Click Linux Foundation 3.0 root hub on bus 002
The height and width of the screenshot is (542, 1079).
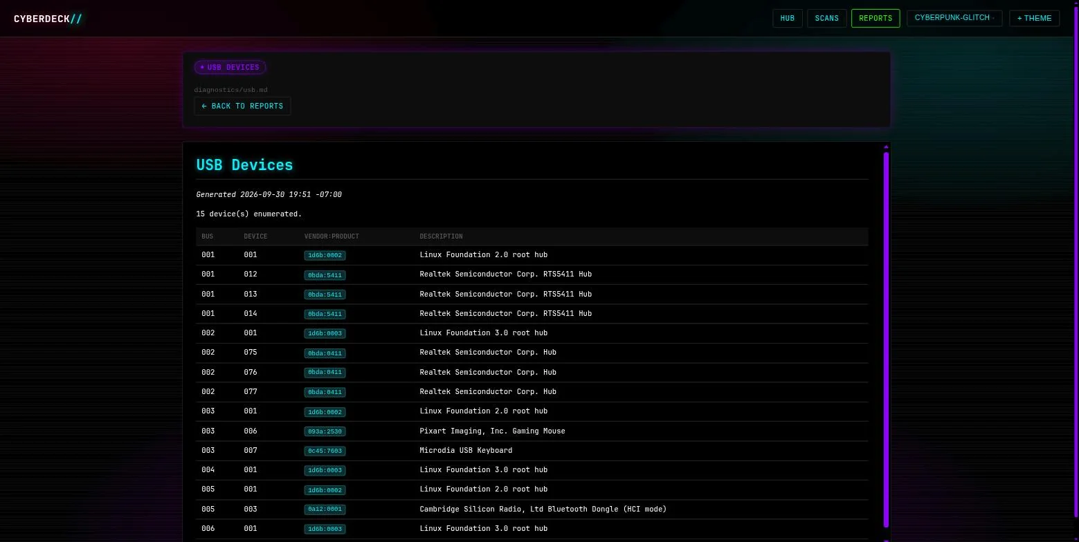(x=483, y=333)
